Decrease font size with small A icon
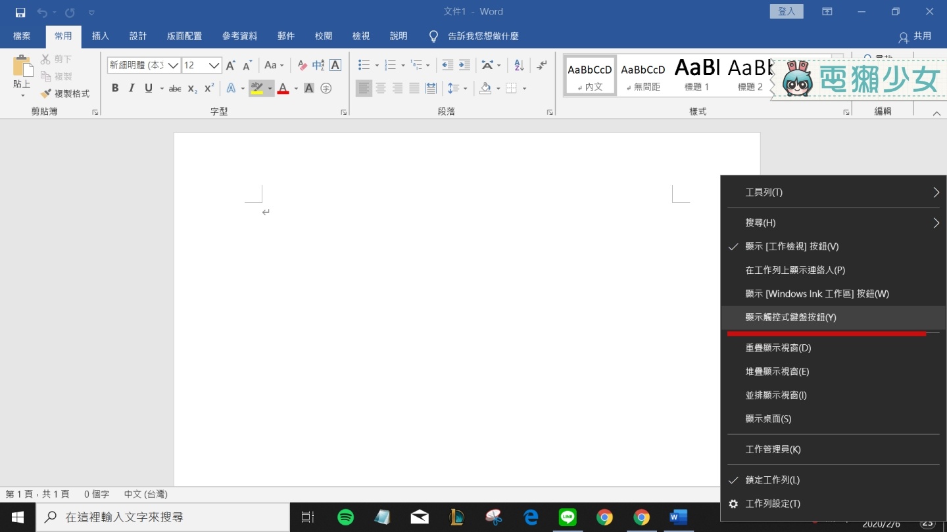 pyautogui.click(x=247, y=65)
